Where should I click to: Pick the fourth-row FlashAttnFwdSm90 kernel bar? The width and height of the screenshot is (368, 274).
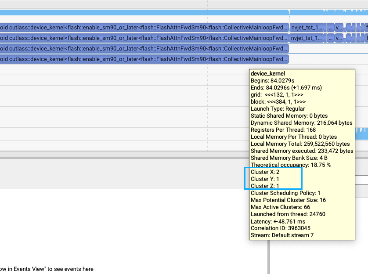point(144,59)
